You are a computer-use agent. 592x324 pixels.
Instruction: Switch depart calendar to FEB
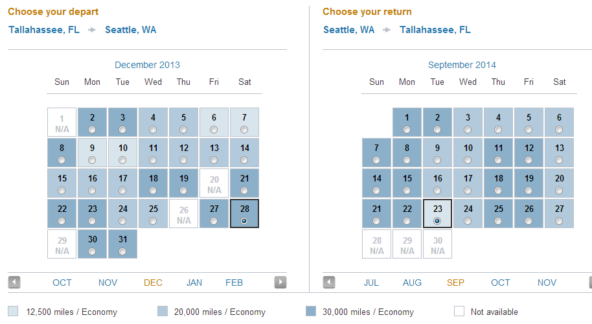(234, 283)
